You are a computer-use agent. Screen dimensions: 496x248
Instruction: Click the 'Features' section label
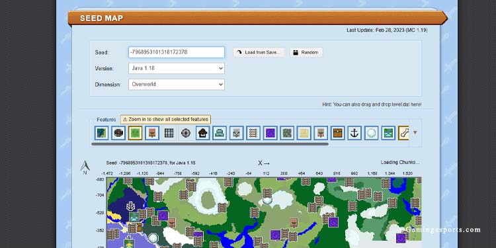106,120
